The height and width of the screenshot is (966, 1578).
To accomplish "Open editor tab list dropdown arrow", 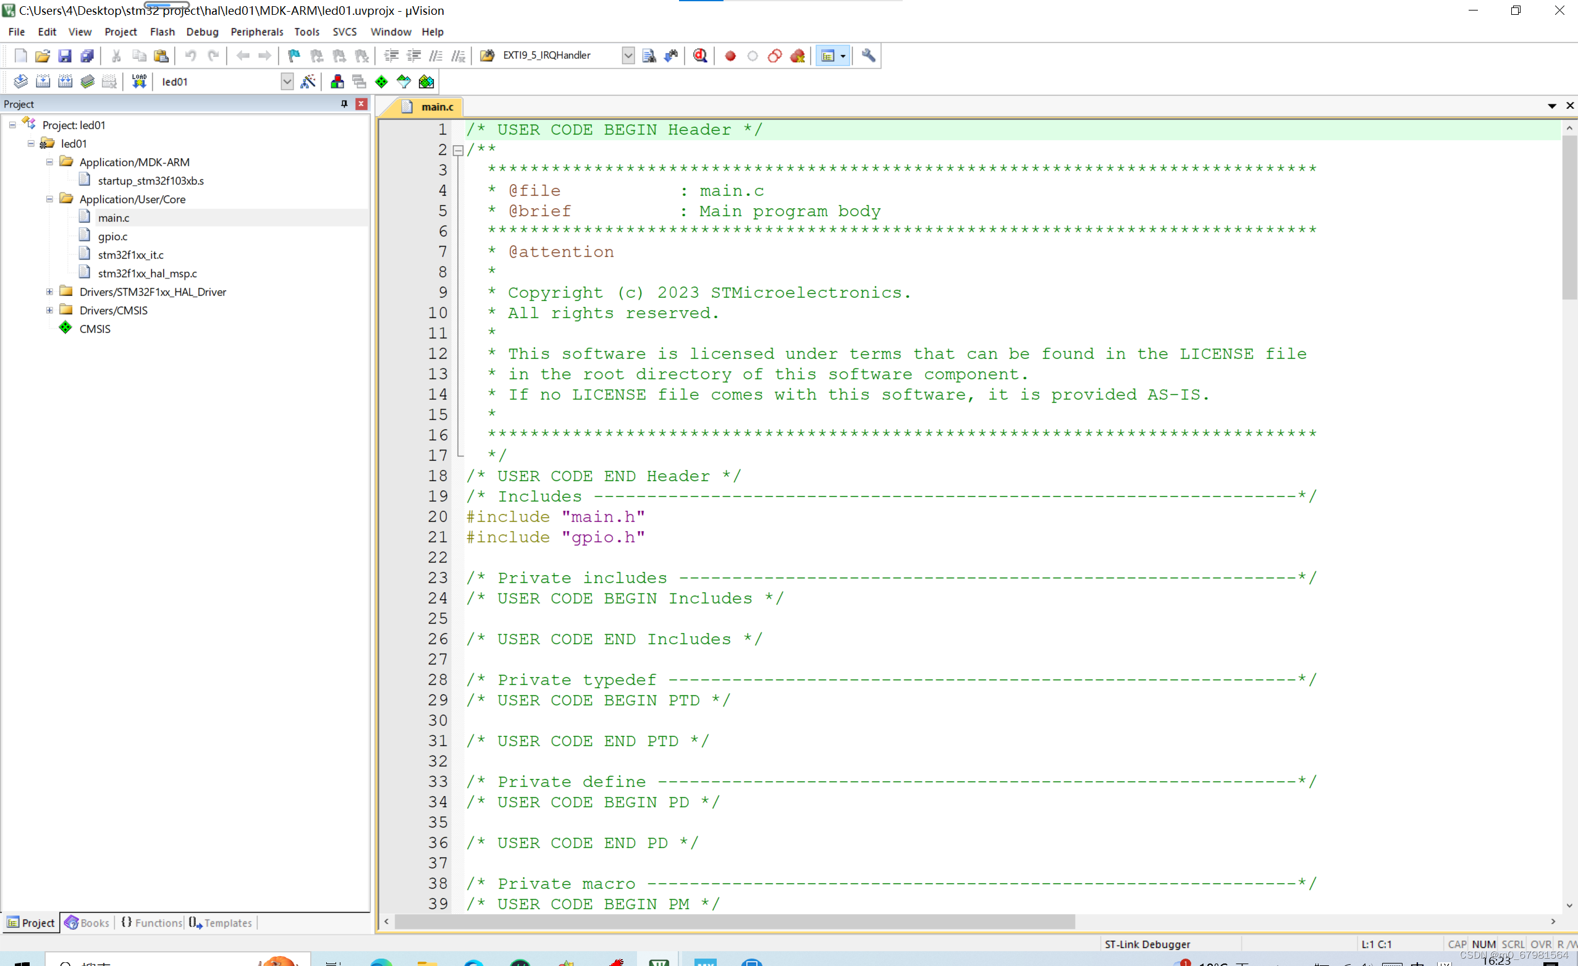I will pos(1552,106).
